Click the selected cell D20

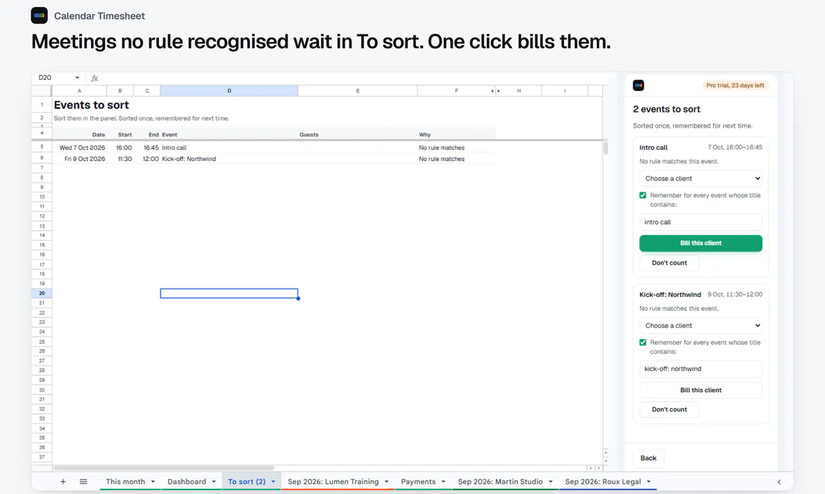(229, 293)
